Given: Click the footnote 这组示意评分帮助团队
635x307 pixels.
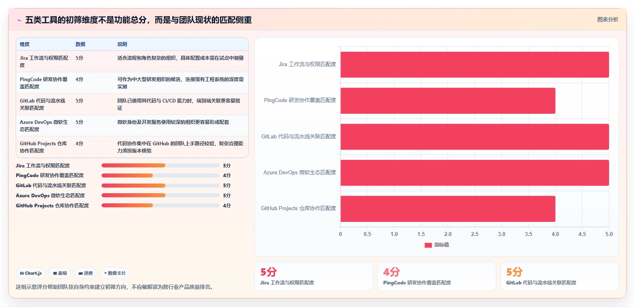Looking at the screenshot, I should coord(114,287).
